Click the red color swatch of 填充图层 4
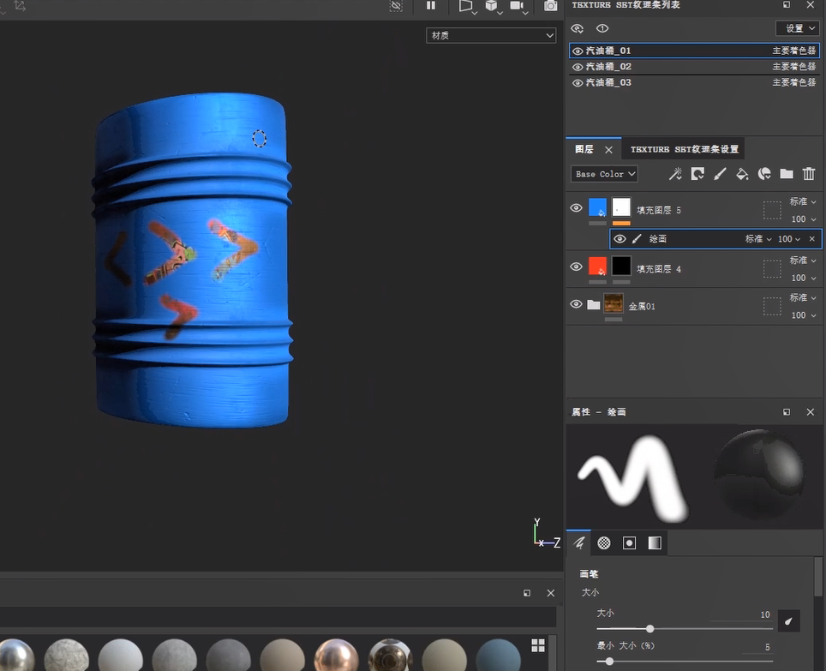The height and width of the screenshot is (671, 826). (x=597, y=267)
